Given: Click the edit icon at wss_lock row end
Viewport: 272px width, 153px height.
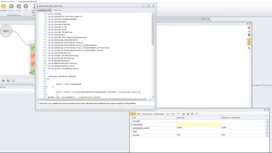Looking at the screenshot, I should 267,135.
